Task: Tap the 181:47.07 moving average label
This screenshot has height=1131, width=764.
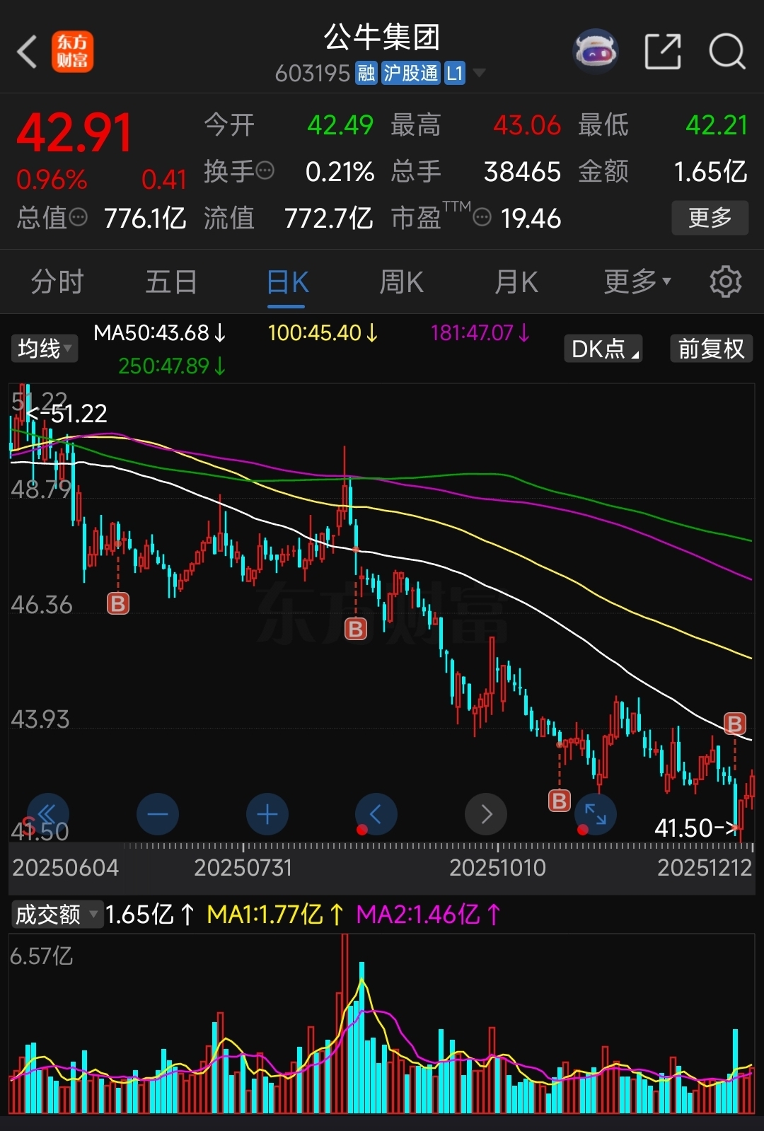Action: (480, 332)
